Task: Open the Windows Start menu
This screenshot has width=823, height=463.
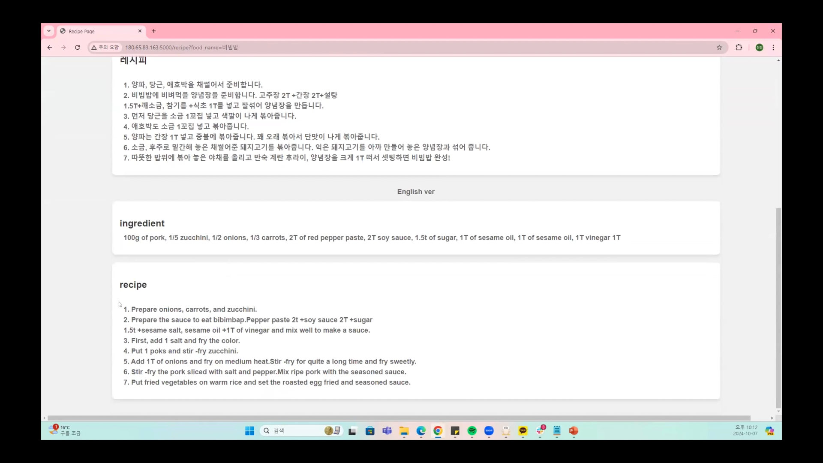Action: [x=249, y=431]
